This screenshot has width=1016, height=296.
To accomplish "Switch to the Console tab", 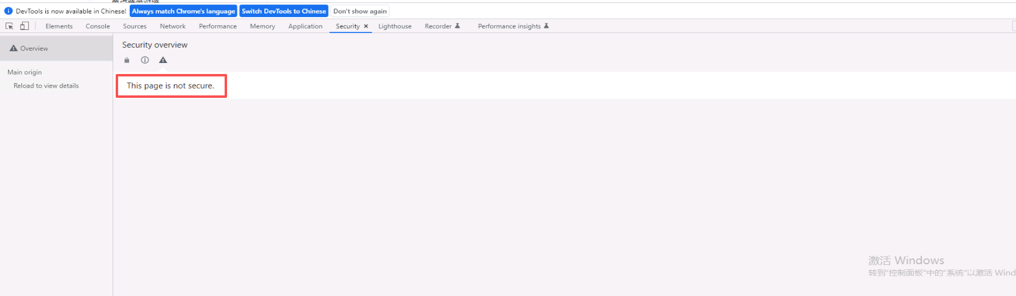I will tap(98, 26).
